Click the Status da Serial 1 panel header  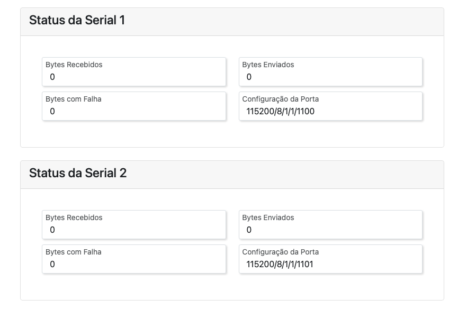[x=77, y=21]
